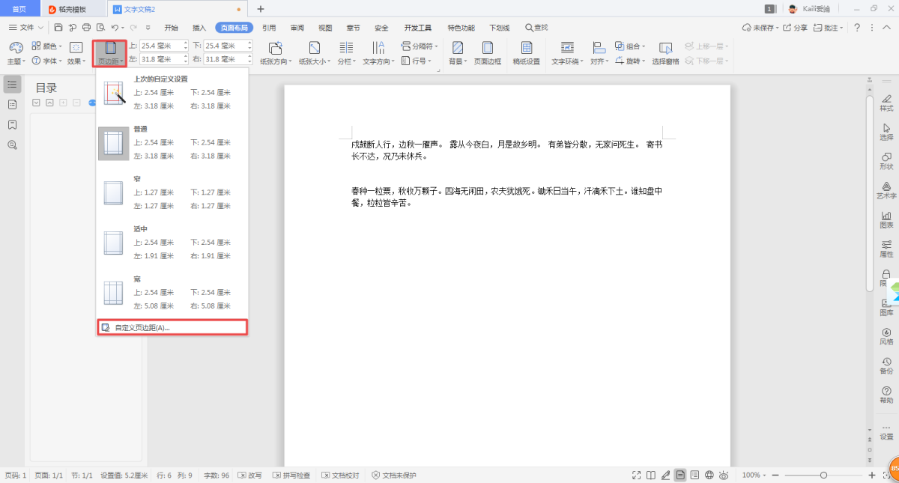Open 纸张方向 paper orientation
Image resolution: width=899 pixels, height=483 pixels.
[275, 53]
